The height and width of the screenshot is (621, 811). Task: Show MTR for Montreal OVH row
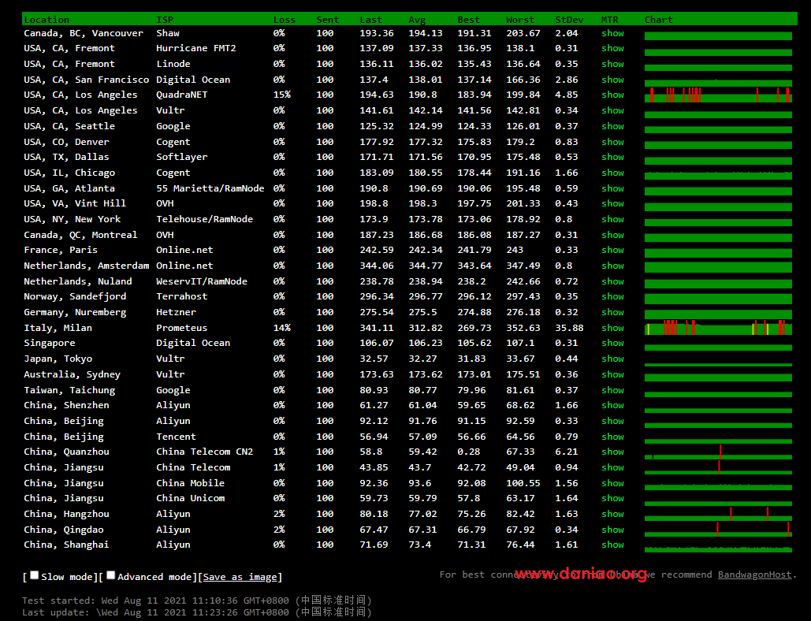coord(613,235)
